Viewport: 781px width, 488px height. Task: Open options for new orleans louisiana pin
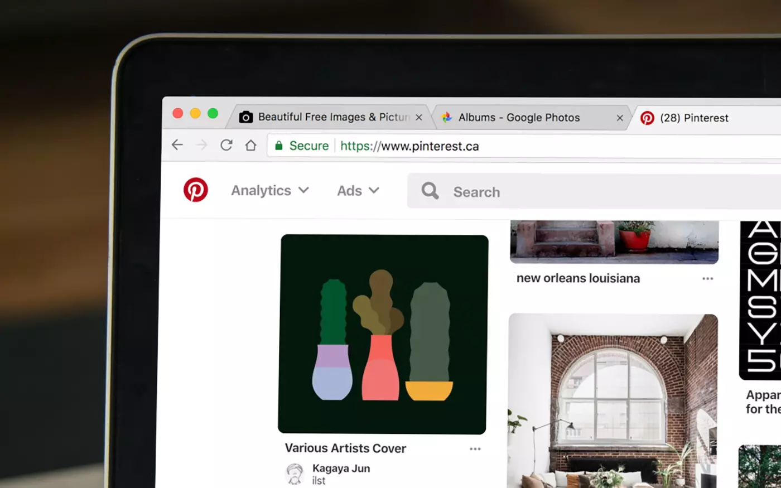pos(707,278)
